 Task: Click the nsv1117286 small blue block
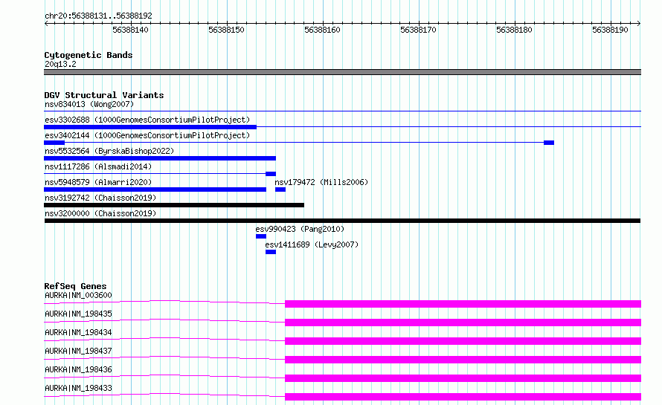pos(271,174)
